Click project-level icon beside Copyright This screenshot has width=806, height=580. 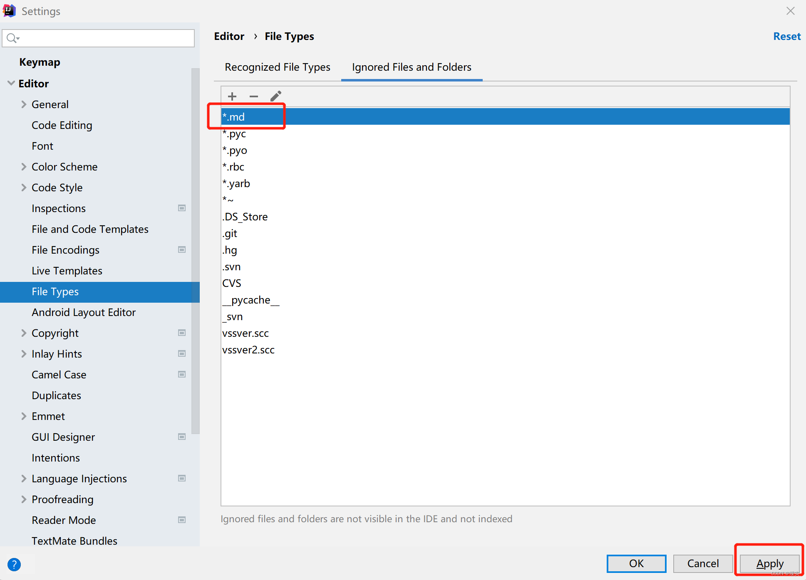[x=182, y=333]
